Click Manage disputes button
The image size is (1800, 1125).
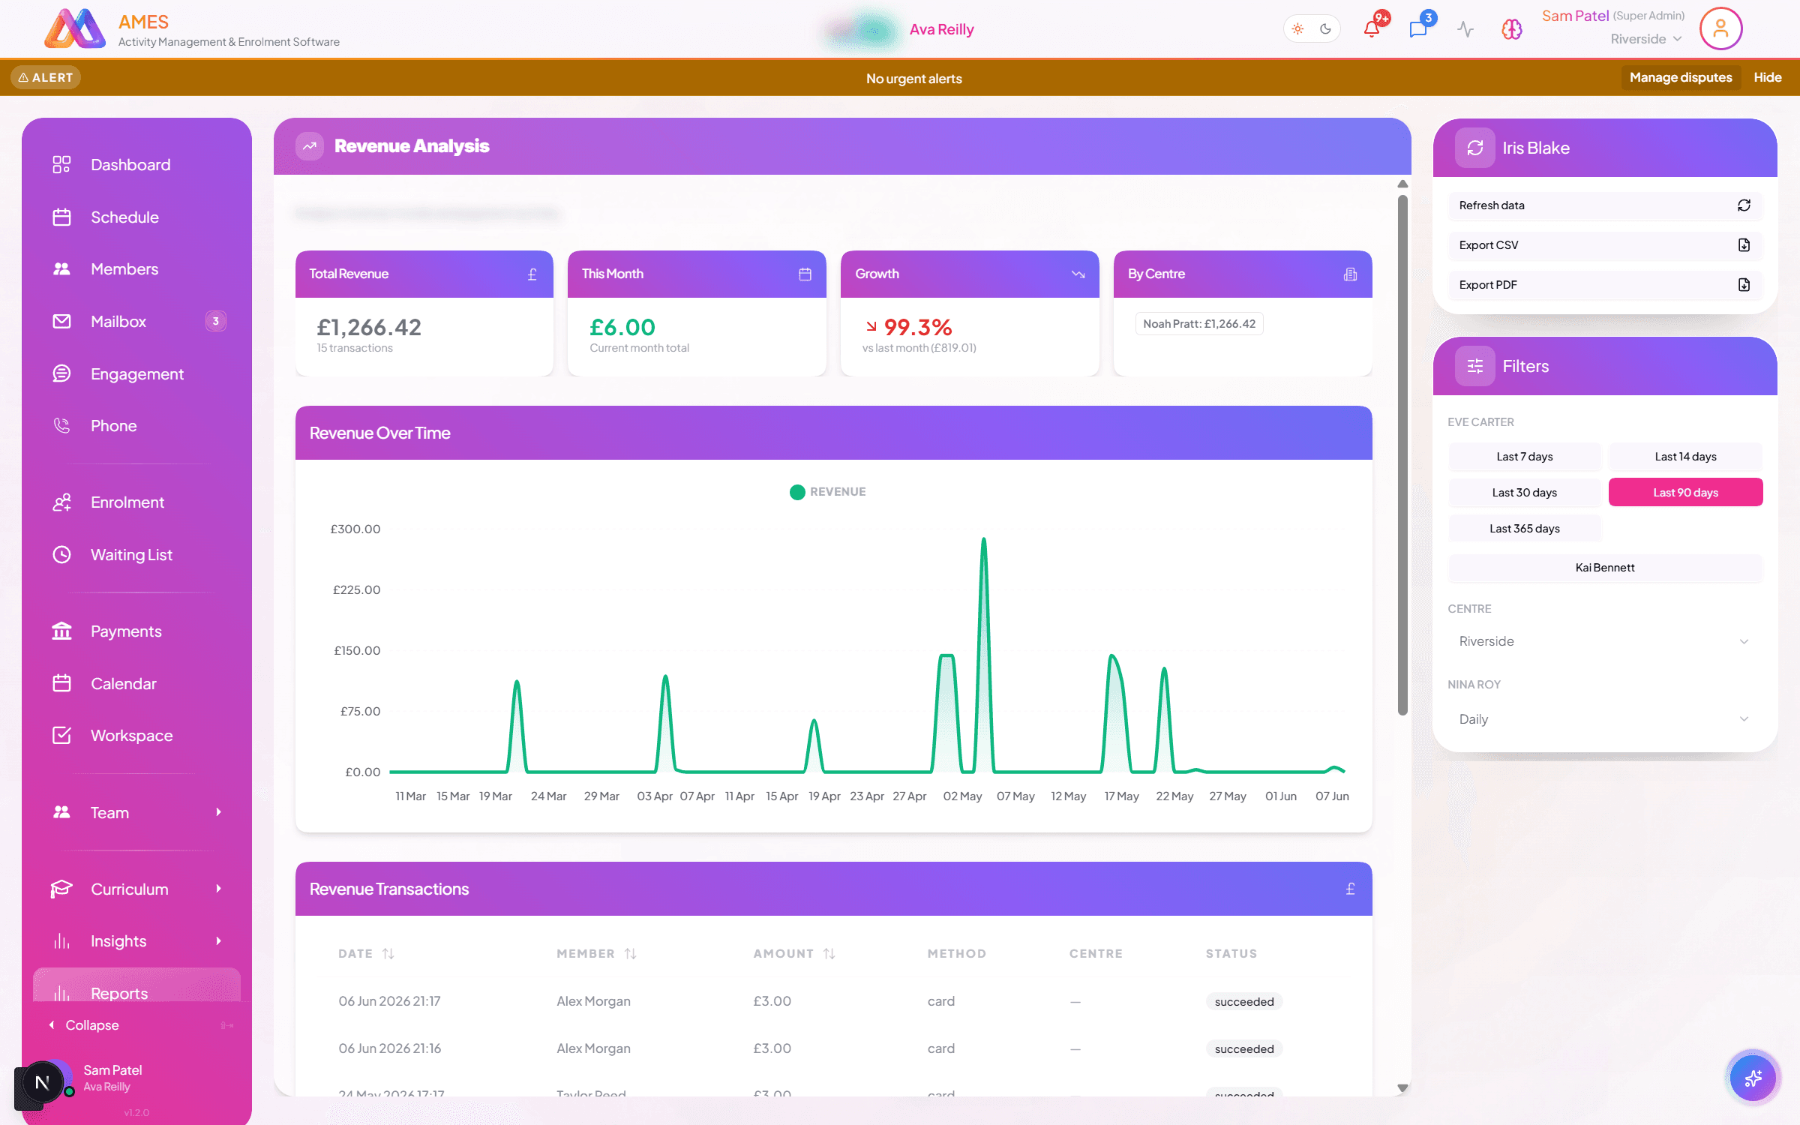[1681, 77]
